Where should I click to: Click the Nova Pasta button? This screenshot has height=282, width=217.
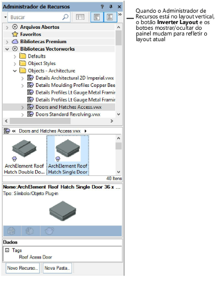[x=57, y=268]
